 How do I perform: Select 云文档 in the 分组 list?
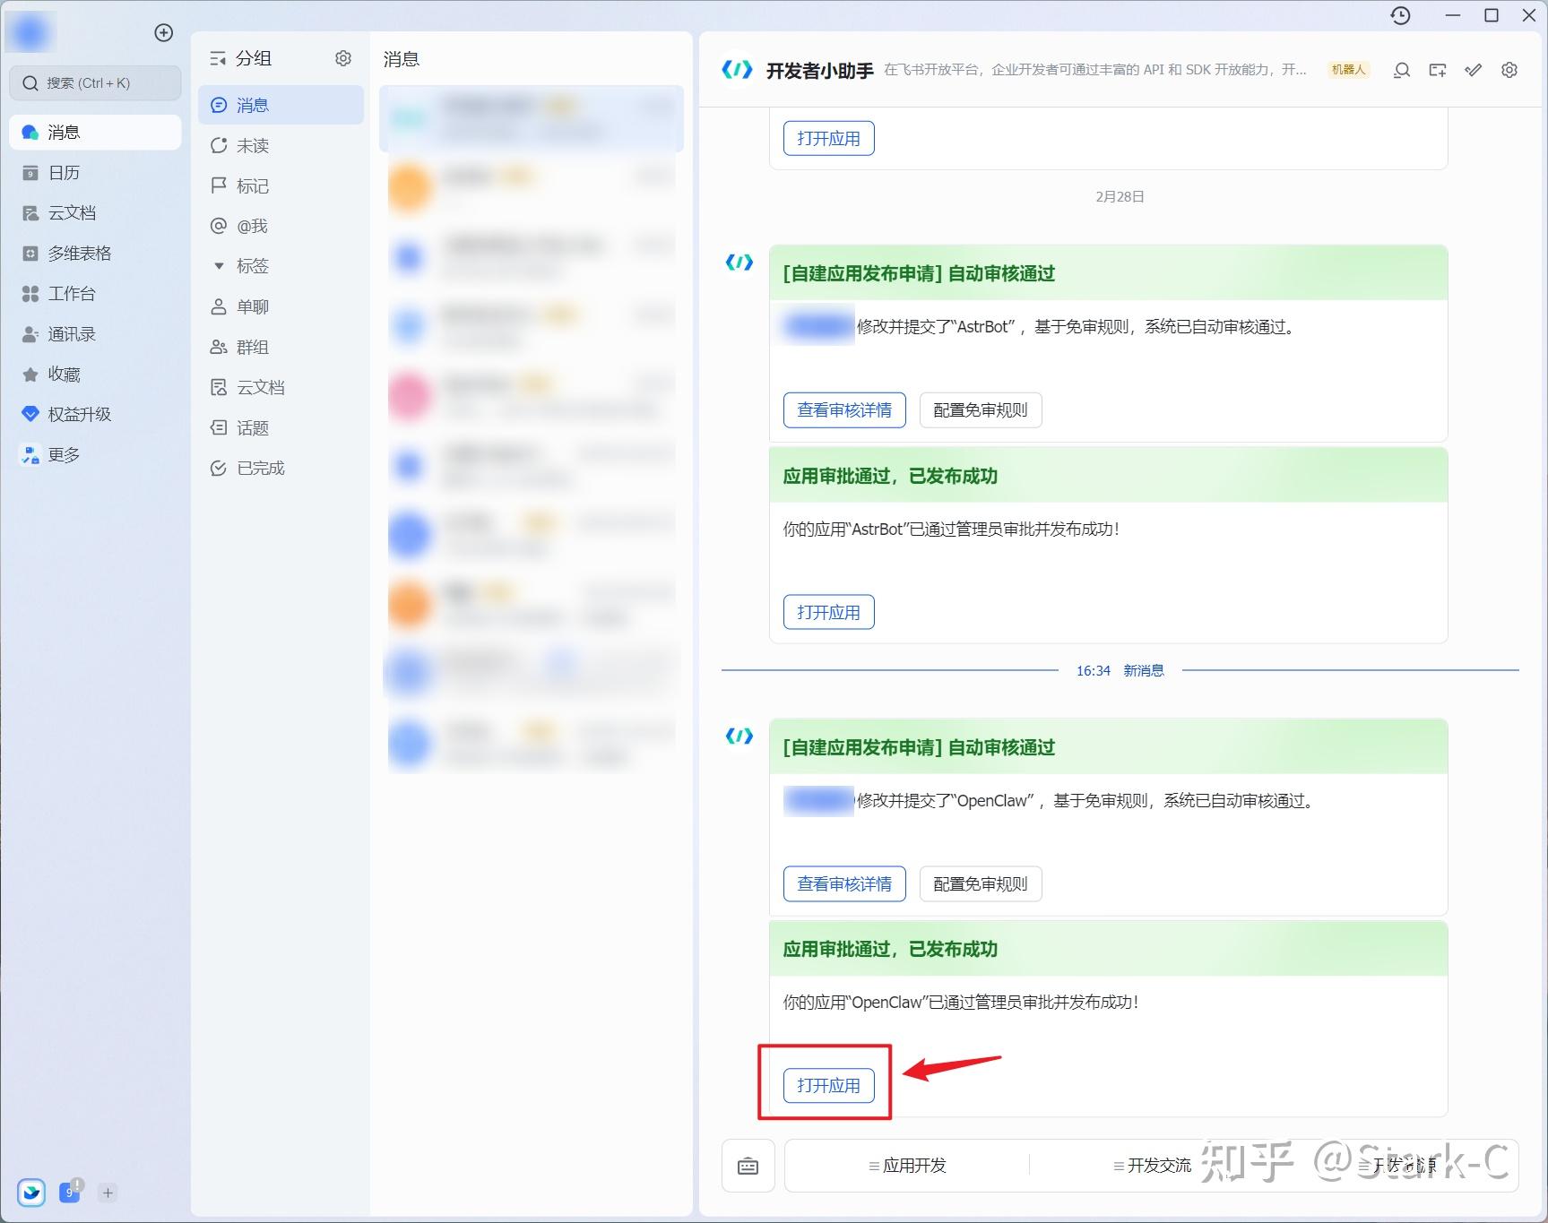click(281, 388)
